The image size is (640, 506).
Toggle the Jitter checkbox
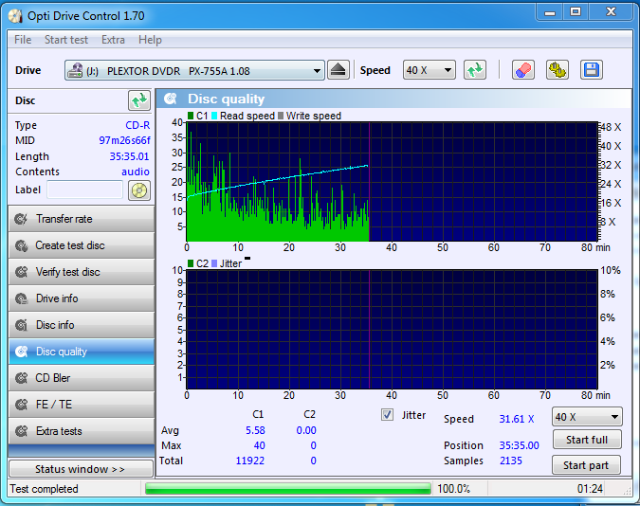[387, 415]
